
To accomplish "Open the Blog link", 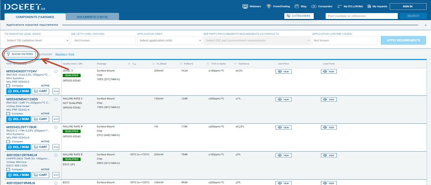I will (x=300, y=6).
